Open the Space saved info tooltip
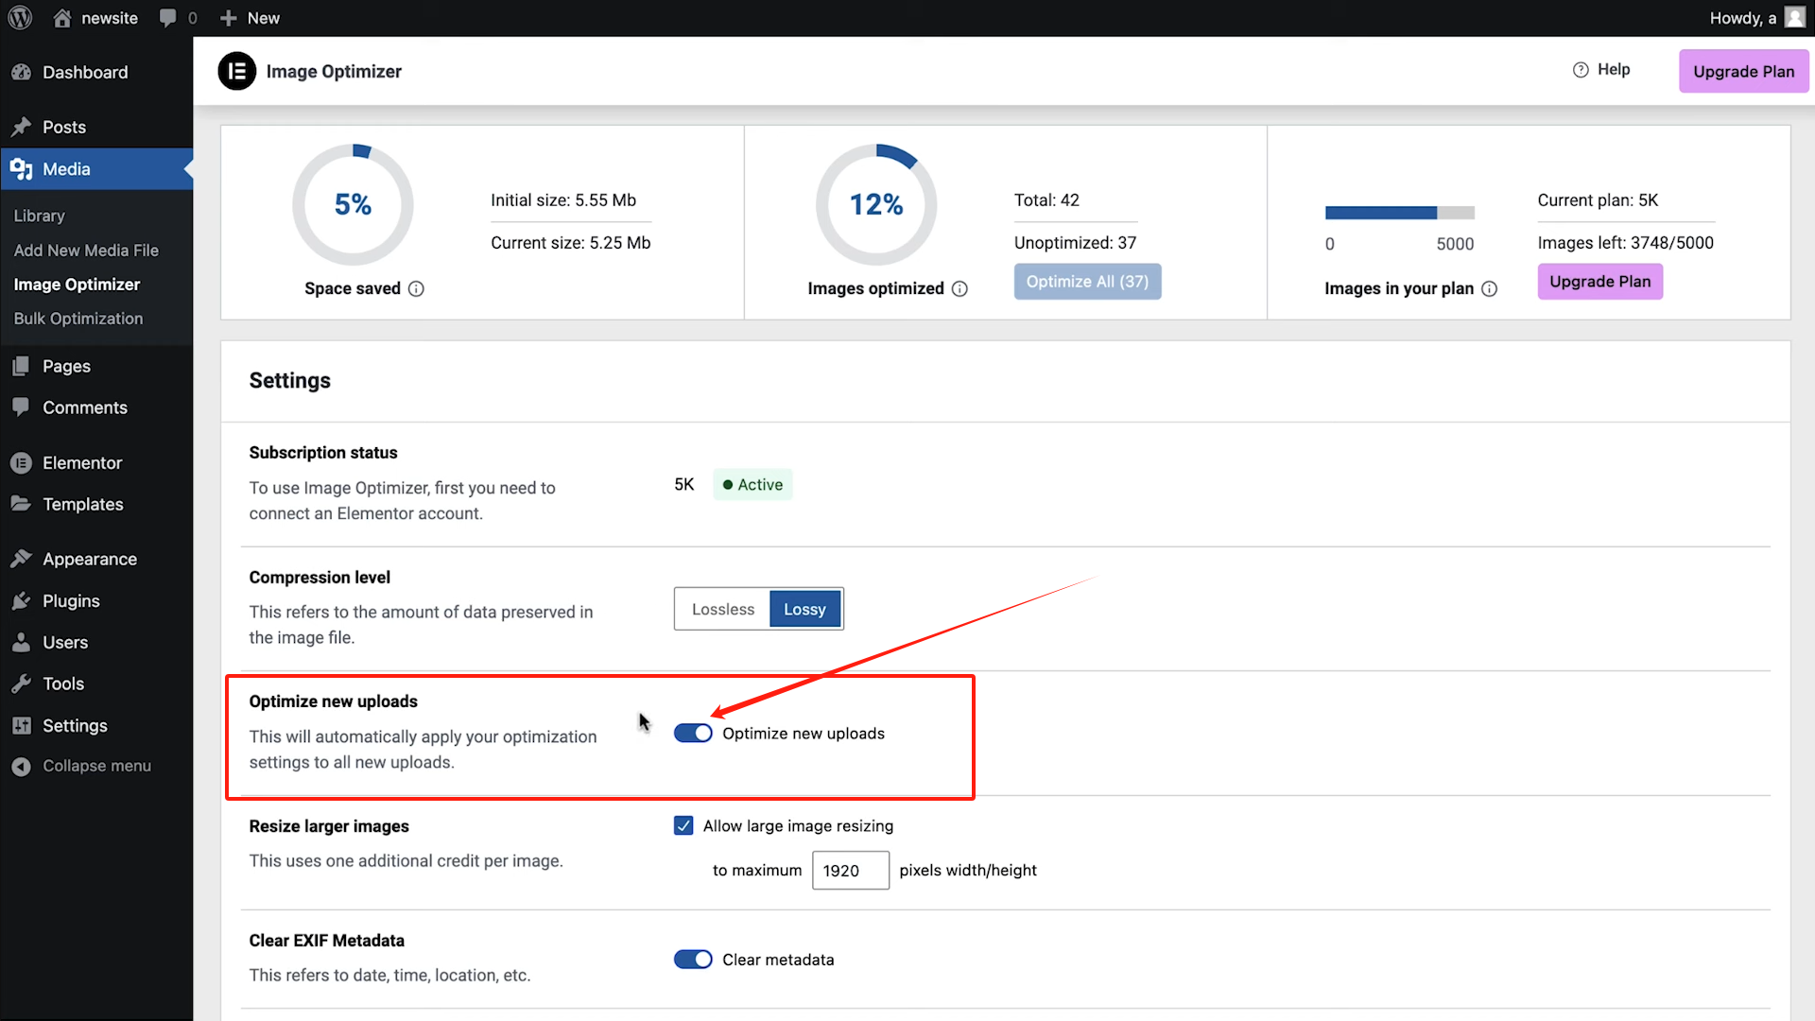Screen dimensions: 1815x1021 [x=417, y=288]
